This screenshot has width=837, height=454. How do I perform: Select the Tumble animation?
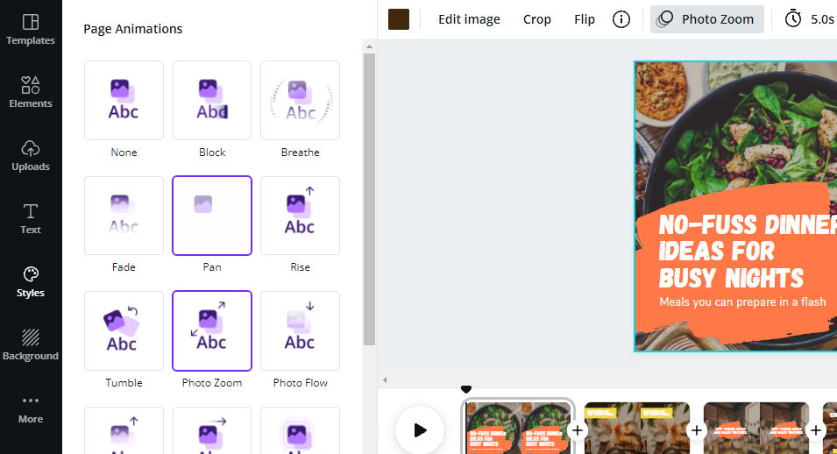(x=124, y=330)
